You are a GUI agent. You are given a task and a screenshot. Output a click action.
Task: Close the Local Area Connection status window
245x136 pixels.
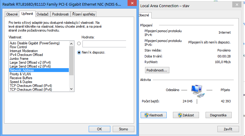click(x=237, y=5)
